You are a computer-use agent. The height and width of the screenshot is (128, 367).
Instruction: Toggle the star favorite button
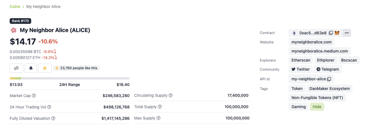pos(45,68)
